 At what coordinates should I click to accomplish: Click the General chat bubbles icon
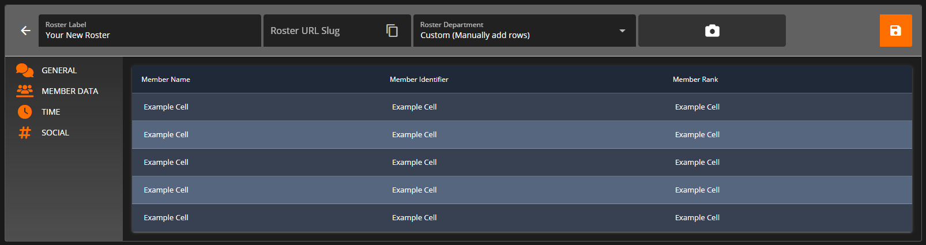pyautogui.click(x=25, y=70)
